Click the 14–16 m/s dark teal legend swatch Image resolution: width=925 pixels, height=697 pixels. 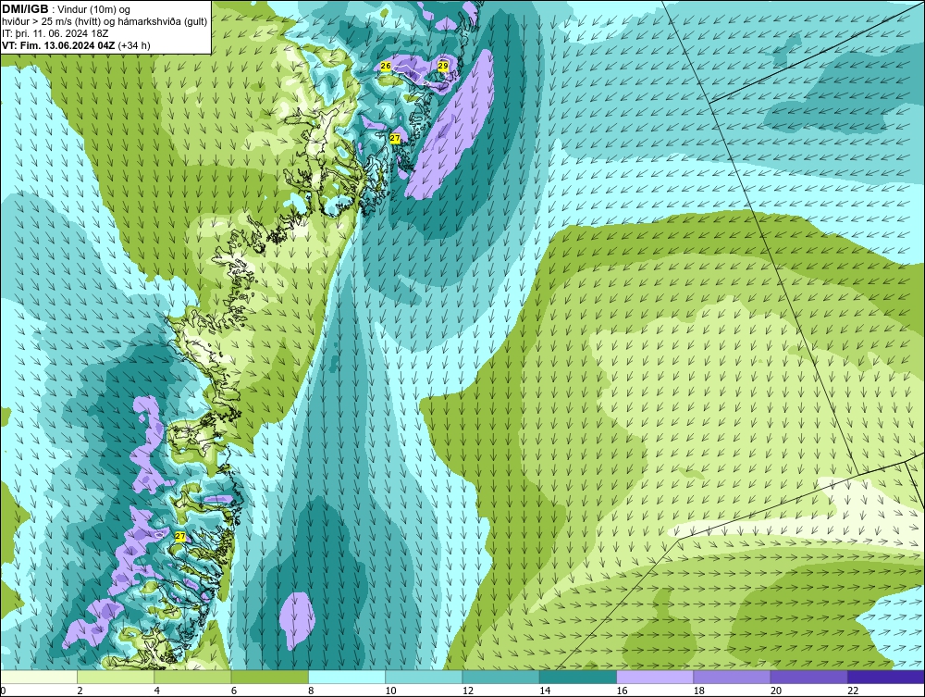coord(578,677)
